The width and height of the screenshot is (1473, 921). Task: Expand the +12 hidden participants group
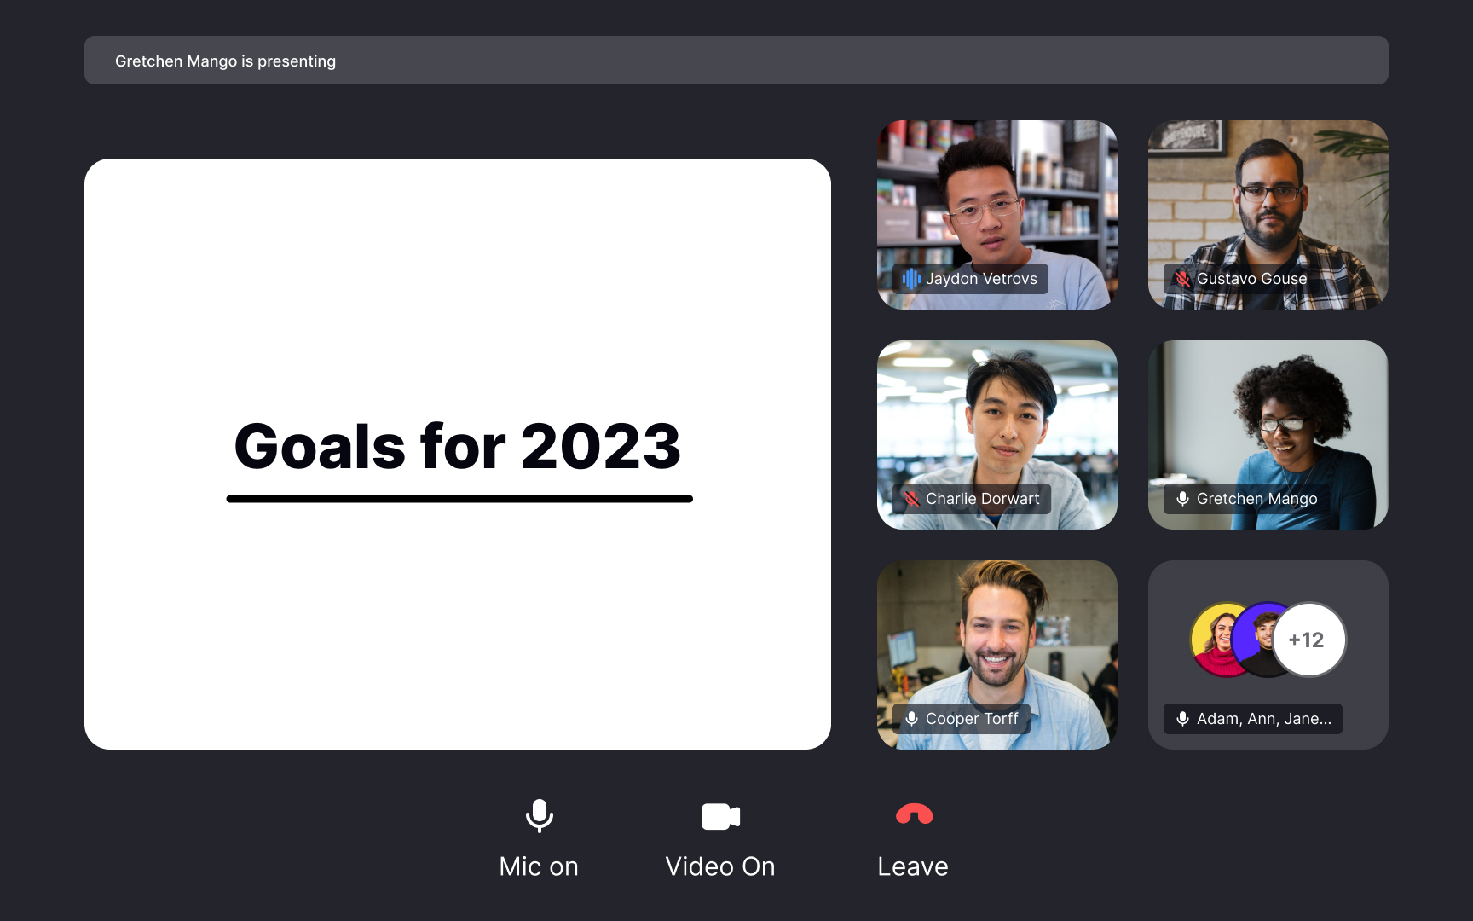(x=1308, y=640)
